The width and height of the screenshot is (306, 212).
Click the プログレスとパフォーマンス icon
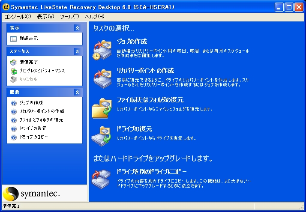click(14, 71)
